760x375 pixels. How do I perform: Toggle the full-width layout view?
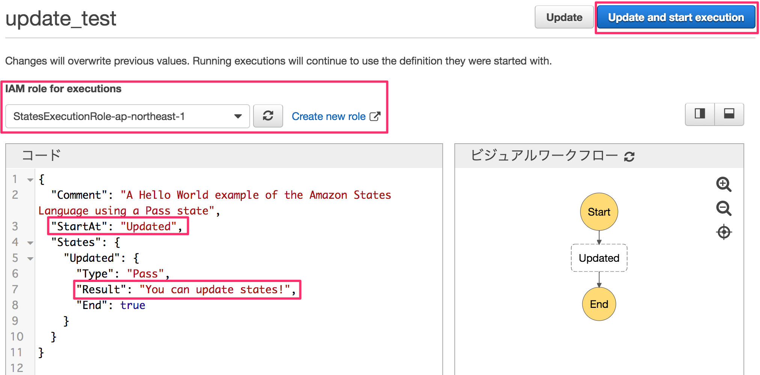click(729, 114)
